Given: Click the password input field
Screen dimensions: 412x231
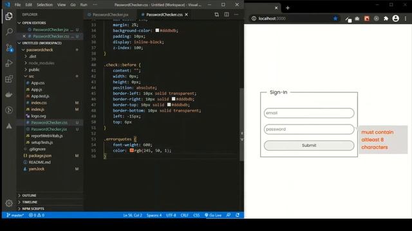Looking at the screenshot, I should click(x=309, y=130).
